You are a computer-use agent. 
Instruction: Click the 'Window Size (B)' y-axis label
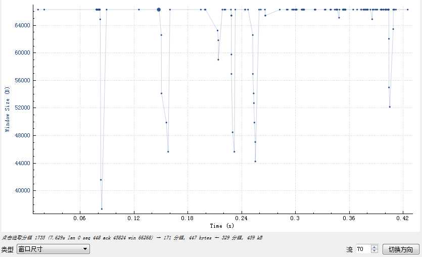[7, 109]
